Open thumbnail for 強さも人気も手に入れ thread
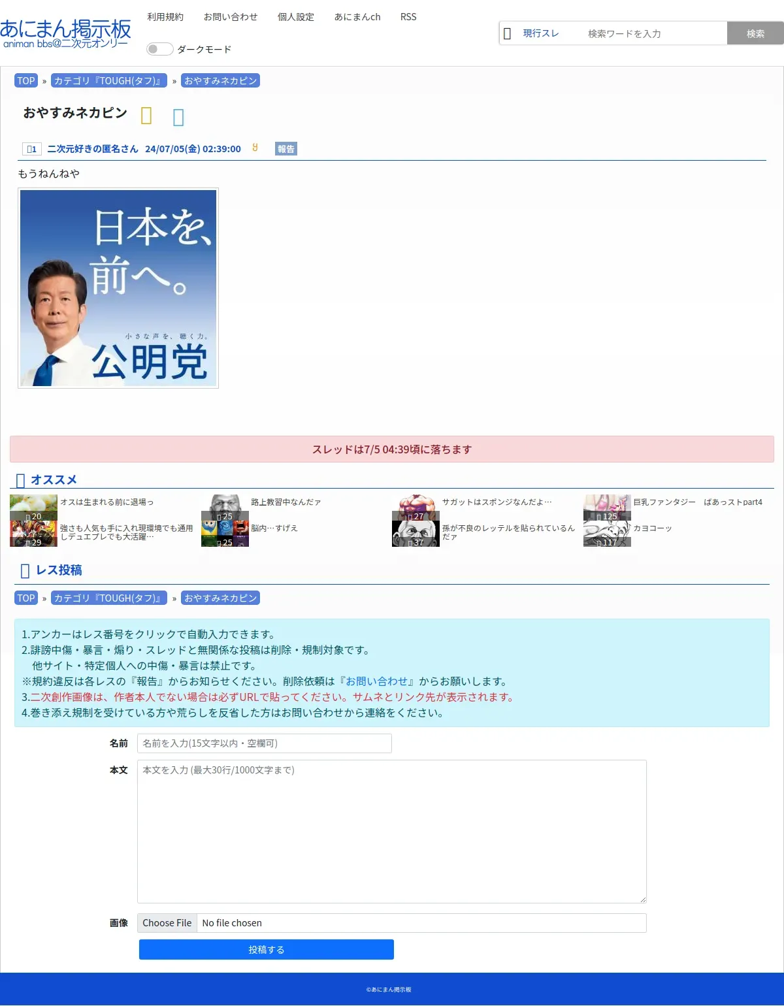 (x=34, y=534)
